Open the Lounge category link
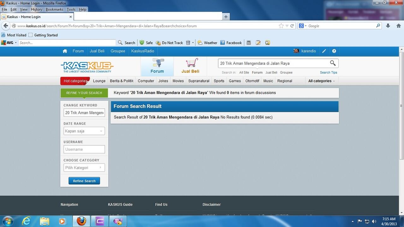Viewport: 404px width, 227px height. click(x=99, y=81)
